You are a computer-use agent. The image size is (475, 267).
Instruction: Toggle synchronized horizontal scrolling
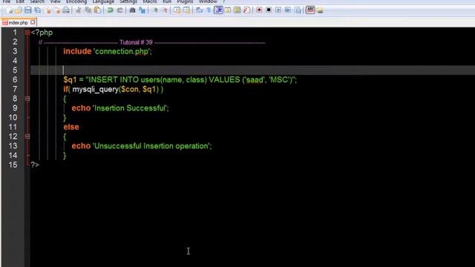coord(186,10)
